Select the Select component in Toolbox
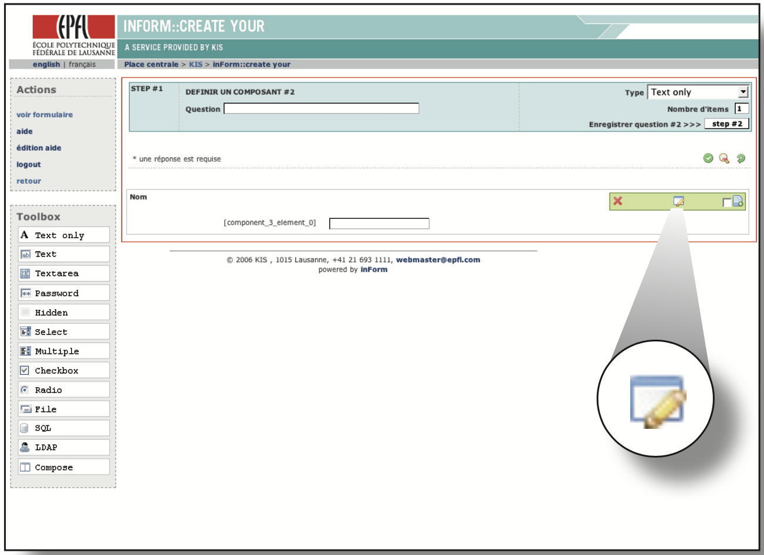Image resolution: width=764 pixels, height=555 pixels. pyautogui.click(x=63, y=331)
